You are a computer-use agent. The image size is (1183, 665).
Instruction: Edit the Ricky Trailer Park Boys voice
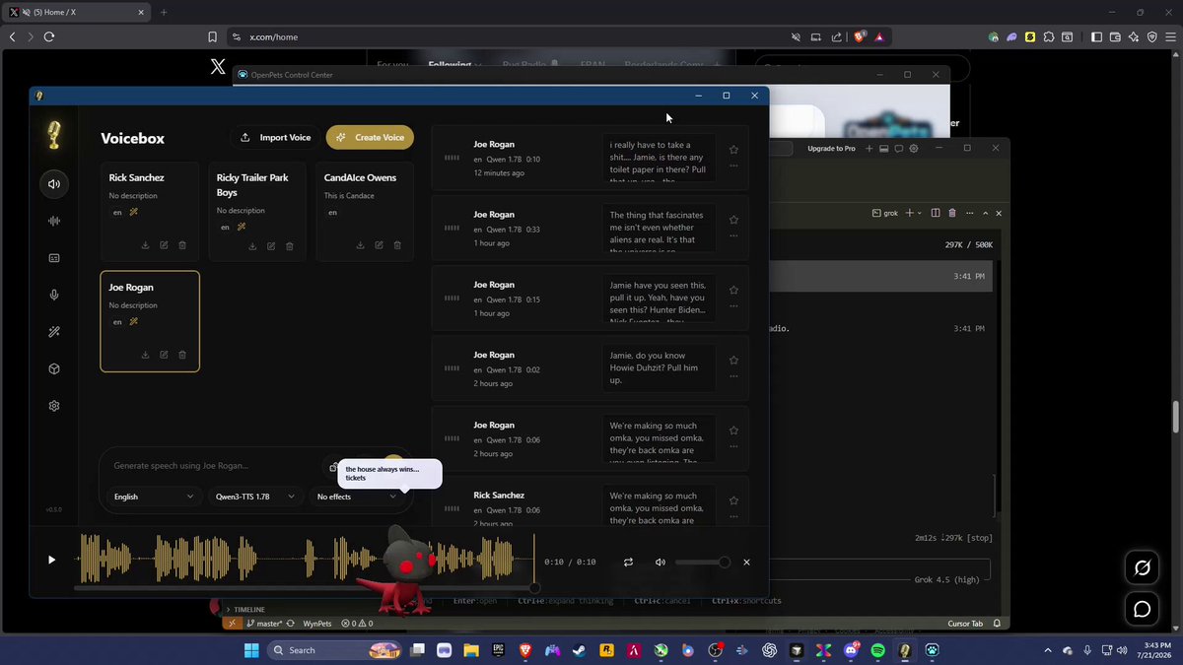271,246
